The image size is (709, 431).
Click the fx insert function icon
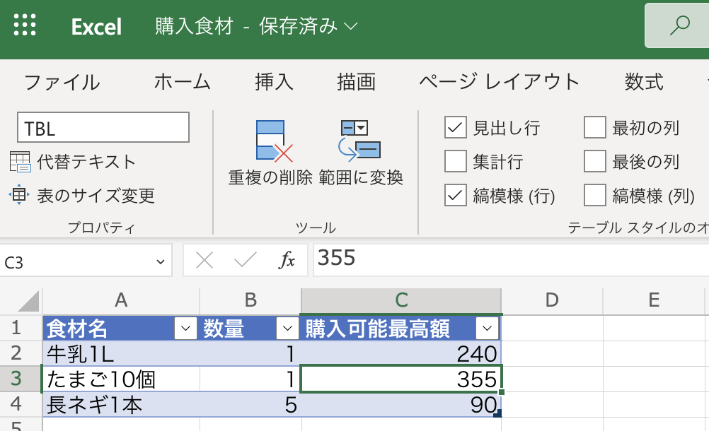287,261
